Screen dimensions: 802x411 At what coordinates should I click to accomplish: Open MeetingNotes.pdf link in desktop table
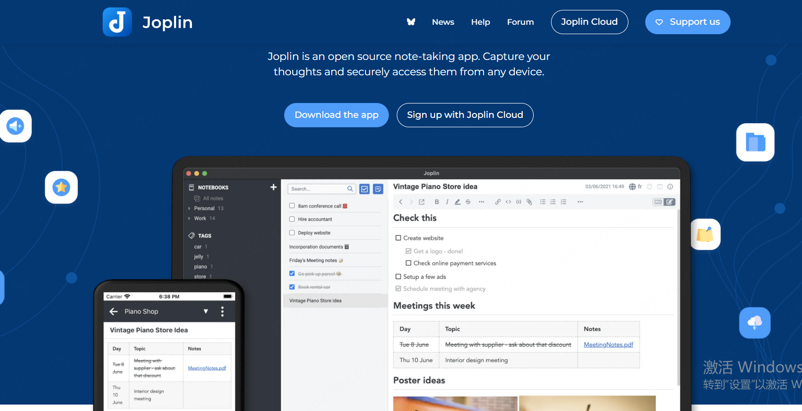coord(608,345)
